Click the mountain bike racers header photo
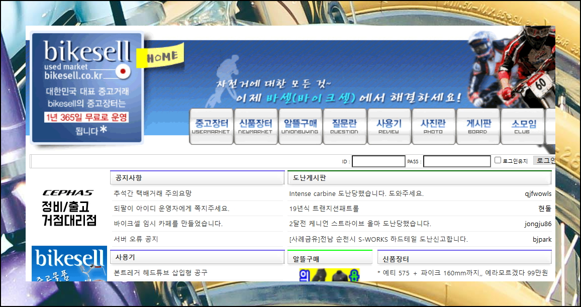 pyautogui.click(x=512, y=67)
